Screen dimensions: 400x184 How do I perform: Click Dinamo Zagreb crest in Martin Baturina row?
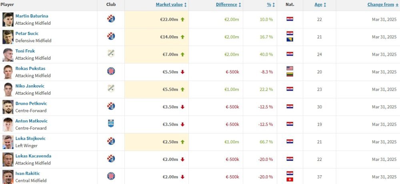(x=111, y=19)
